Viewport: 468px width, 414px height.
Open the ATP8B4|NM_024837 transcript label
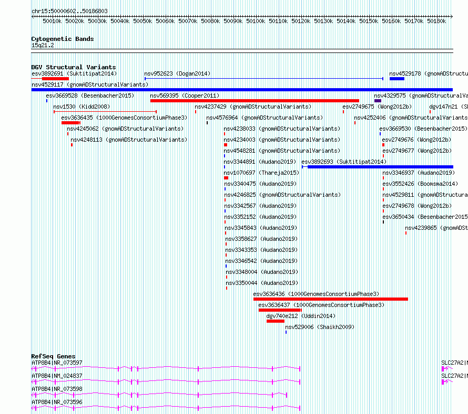coord(57,376)
